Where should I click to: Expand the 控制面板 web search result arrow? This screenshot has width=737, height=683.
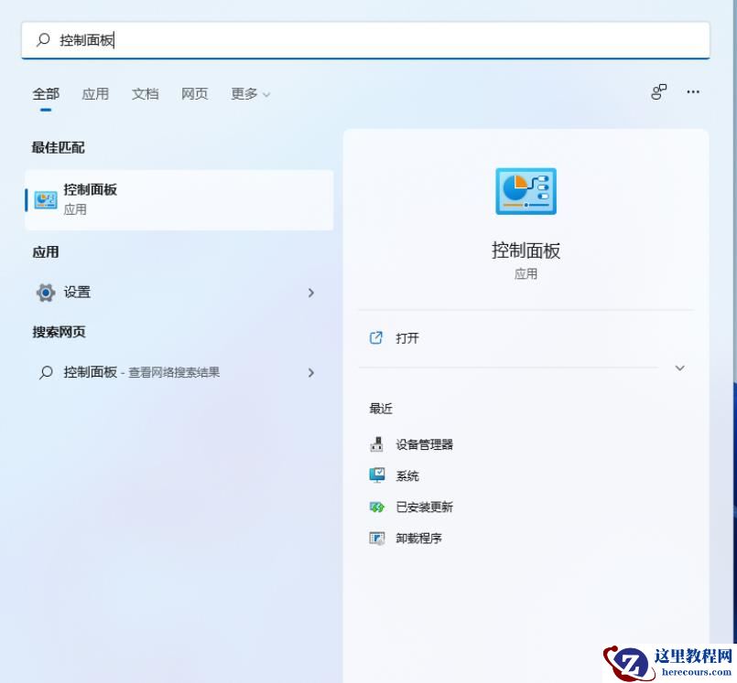coord(311,372)
